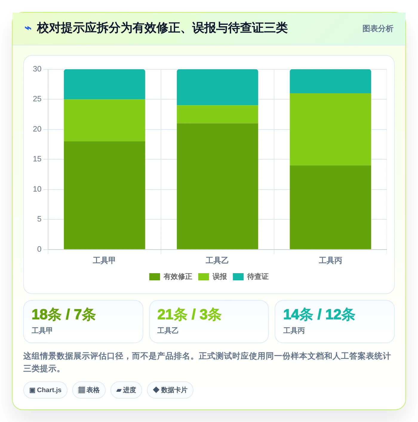The height and width of the screenshot is (422, 418).
Task: Click 工具丙 teal 待查证 bar segment
Action: point(331,81)
